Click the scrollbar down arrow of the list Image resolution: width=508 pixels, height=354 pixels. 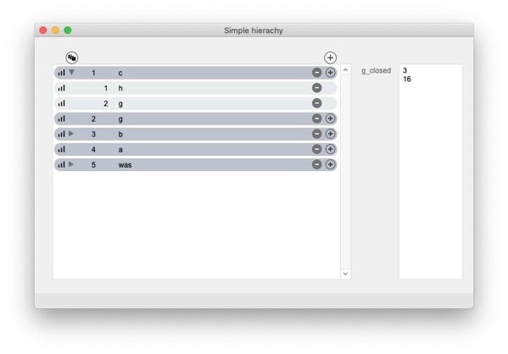[345, 274]
